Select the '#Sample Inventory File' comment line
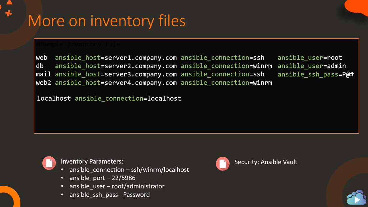Image resolution: width=368 pixels, height=207 pixels. click(x=78, y=44)
